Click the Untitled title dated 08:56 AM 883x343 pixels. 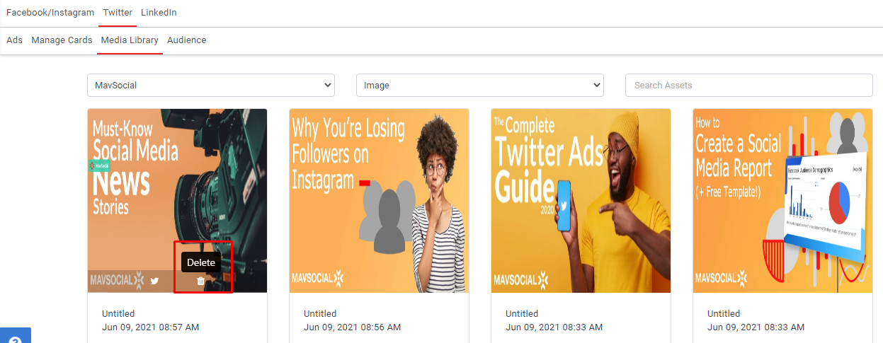pos(320,313)
